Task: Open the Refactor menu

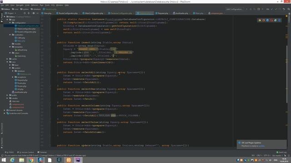Action: (35, 5)
